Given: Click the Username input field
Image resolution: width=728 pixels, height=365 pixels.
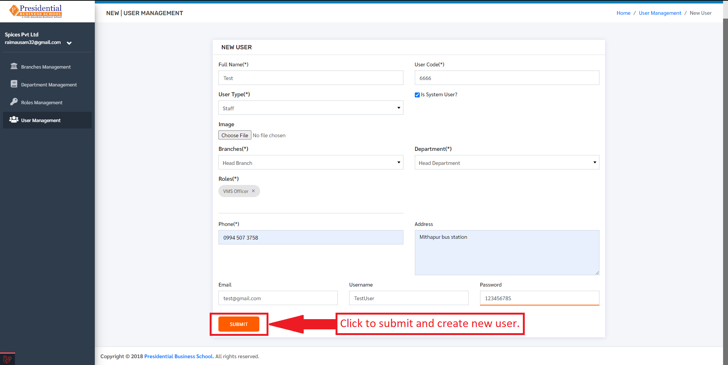Looking at the screenshot, I should (409, 298).
